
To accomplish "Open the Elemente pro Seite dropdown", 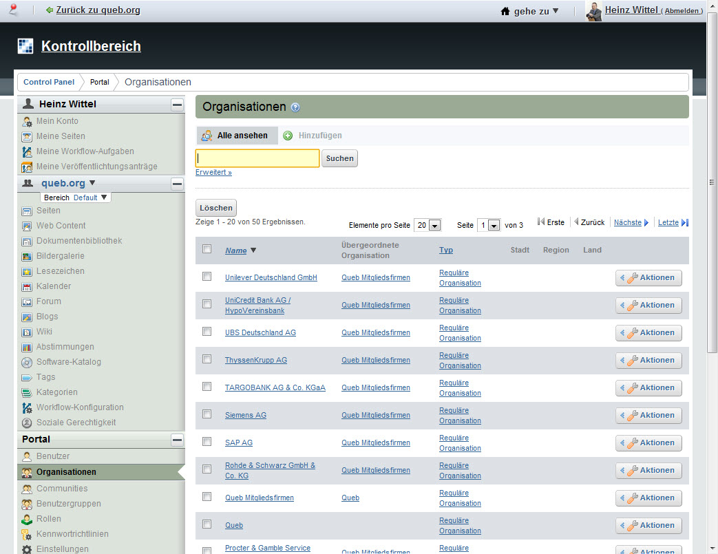I will (x=427, y=225).
